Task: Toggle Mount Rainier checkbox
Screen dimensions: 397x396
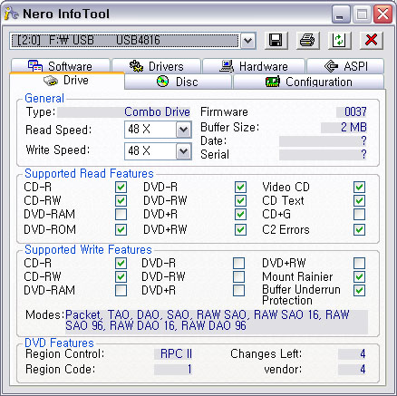Action: pos(359,276)
